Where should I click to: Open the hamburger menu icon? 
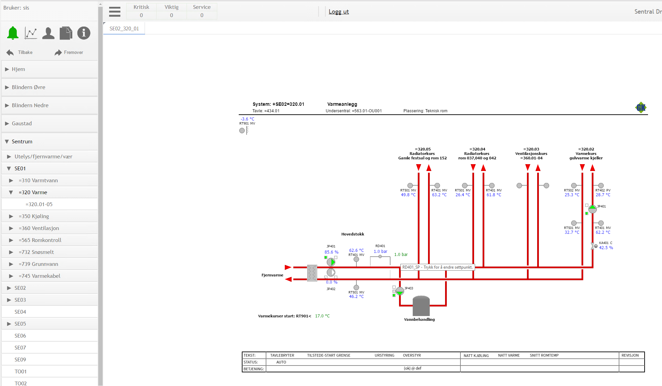coord(115,12)
